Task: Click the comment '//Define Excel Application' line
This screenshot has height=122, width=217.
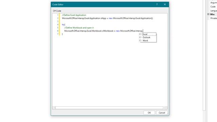Action: [74, 15]
